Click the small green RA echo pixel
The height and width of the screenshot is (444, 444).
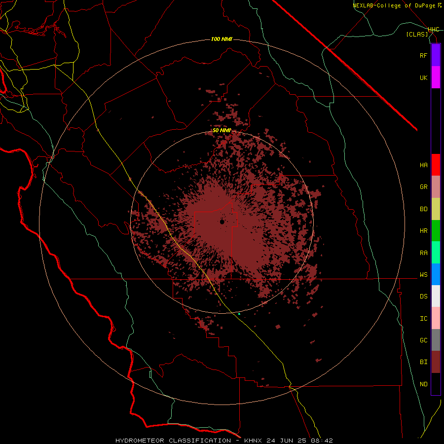point(239,314)
